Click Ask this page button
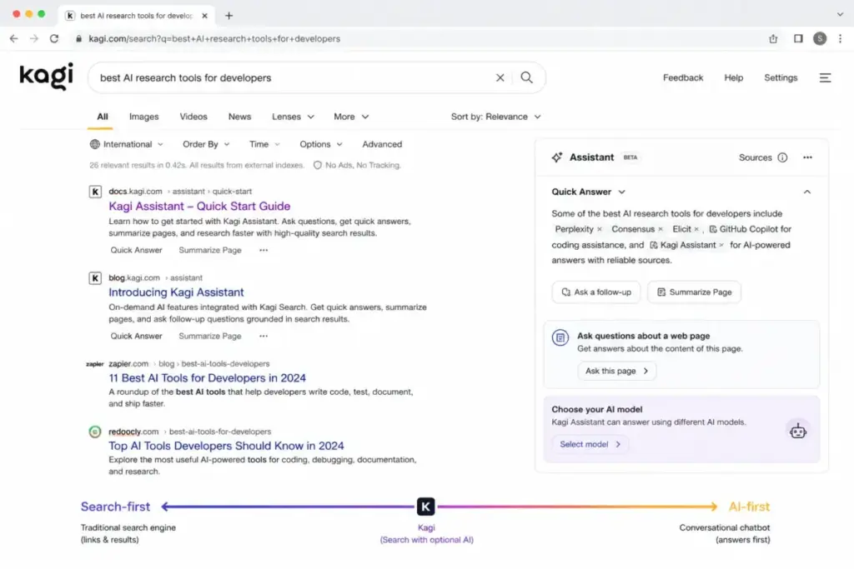854x569 pixels. pos(616,371)
